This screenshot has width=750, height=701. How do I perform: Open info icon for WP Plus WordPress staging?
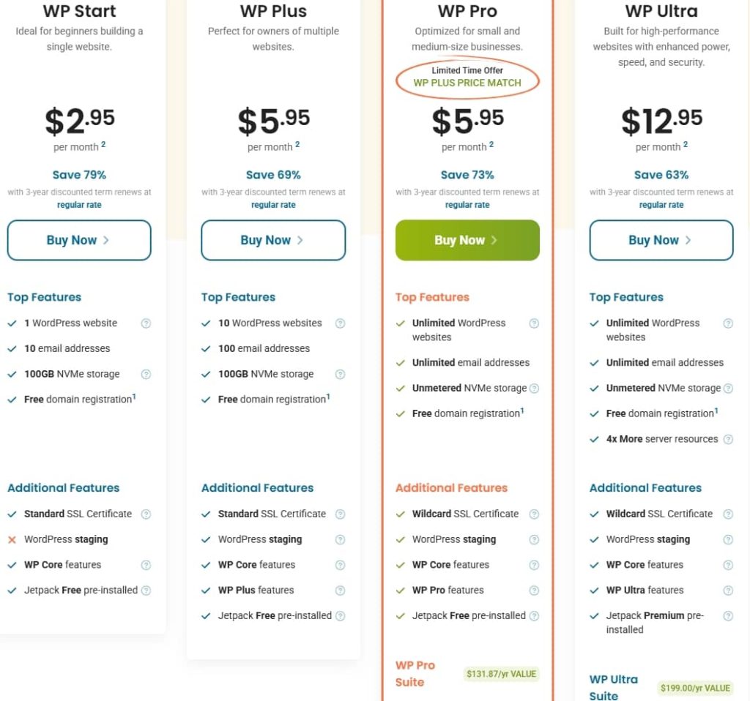click(340, 540)
